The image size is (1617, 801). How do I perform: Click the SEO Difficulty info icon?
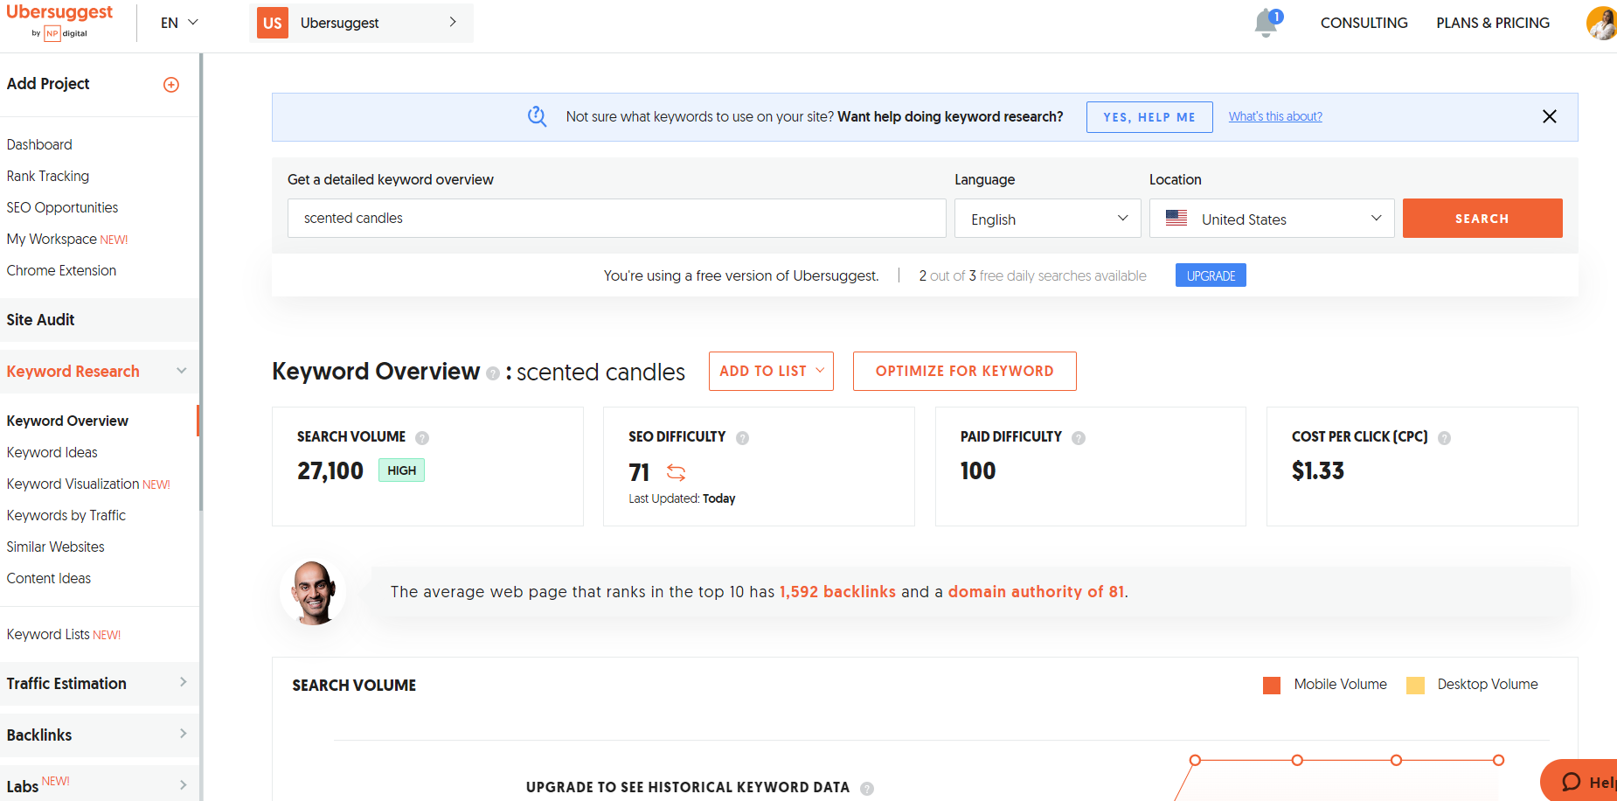click(x=742, y=438)
